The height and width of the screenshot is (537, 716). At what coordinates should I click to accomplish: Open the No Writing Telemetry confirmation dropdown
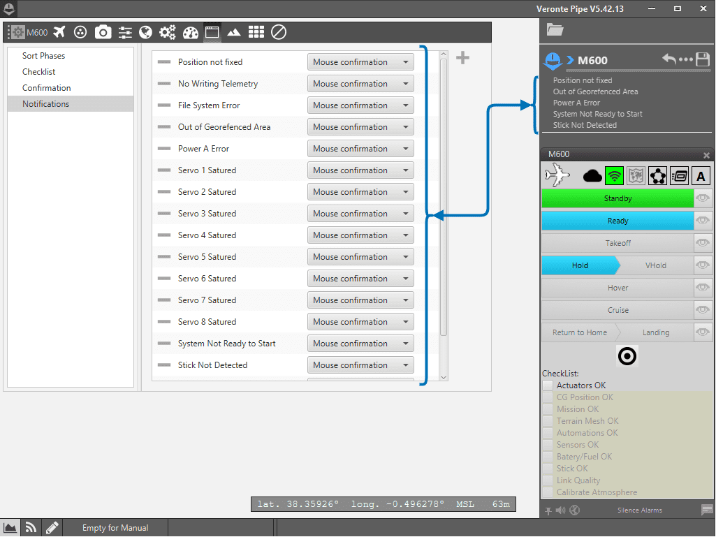coord(360,84)
